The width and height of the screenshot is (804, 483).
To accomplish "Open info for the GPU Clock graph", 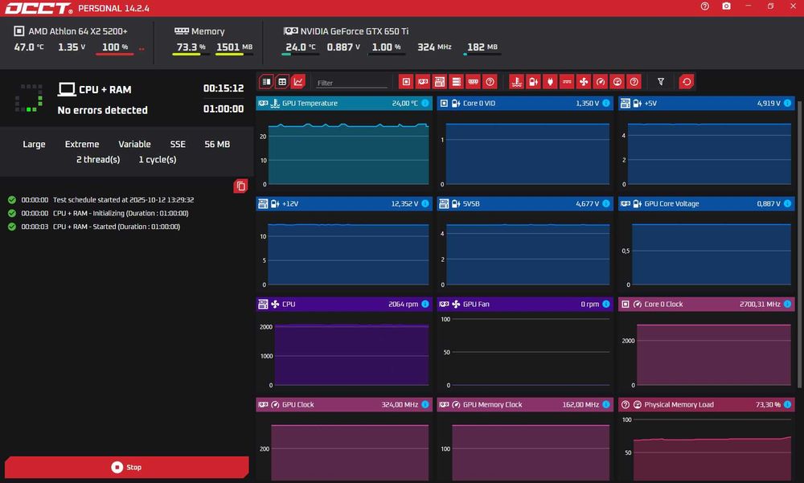I will click(x=425, y=404).
